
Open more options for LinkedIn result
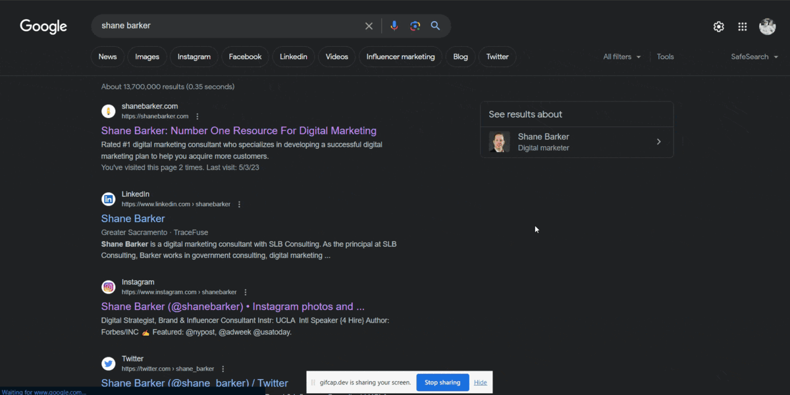tap(239, 204)
